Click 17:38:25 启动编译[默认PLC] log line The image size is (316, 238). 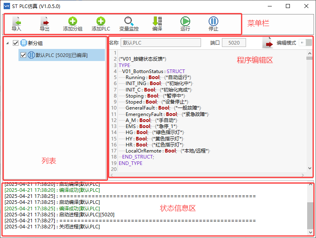(52, 202)
